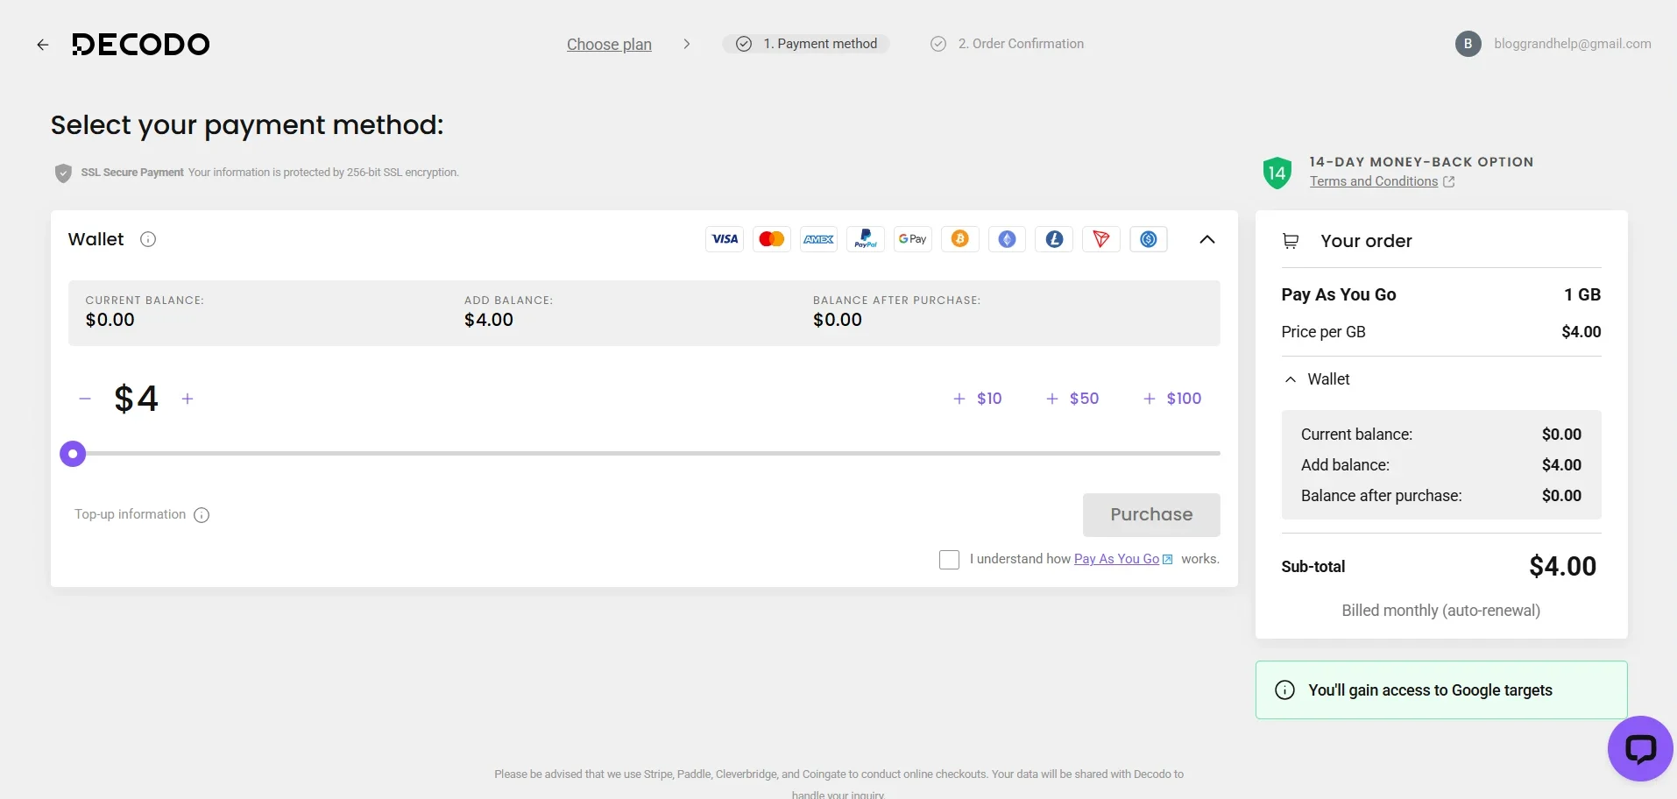
Task: Select the 2. Order Confirmation step
Action: (1007, 44)
